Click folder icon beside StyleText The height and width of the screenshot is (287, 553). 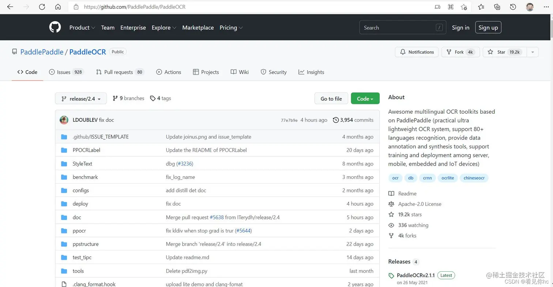click(x=64, y=163)
